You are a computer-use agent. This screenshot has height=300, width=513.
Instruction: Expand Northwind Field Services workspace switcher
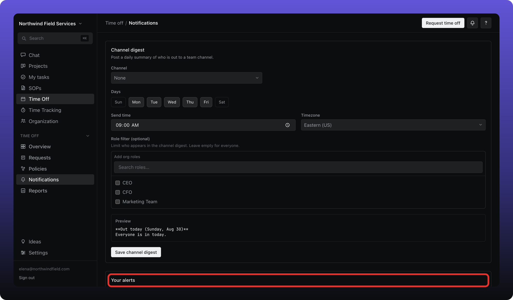[x=50, y=24]
